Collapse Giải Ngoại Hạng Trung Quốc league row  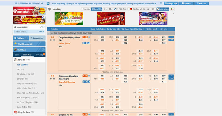(49, 33)
